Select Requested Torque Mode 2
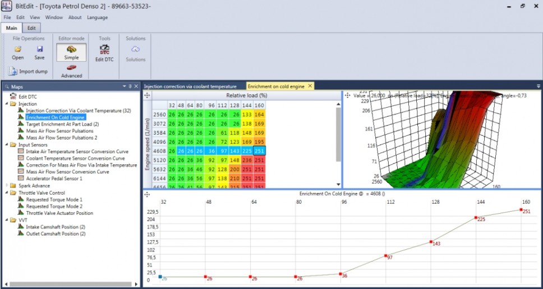This screenshot has height=289, width=543. pyautogui.click(x=54, y=206)
